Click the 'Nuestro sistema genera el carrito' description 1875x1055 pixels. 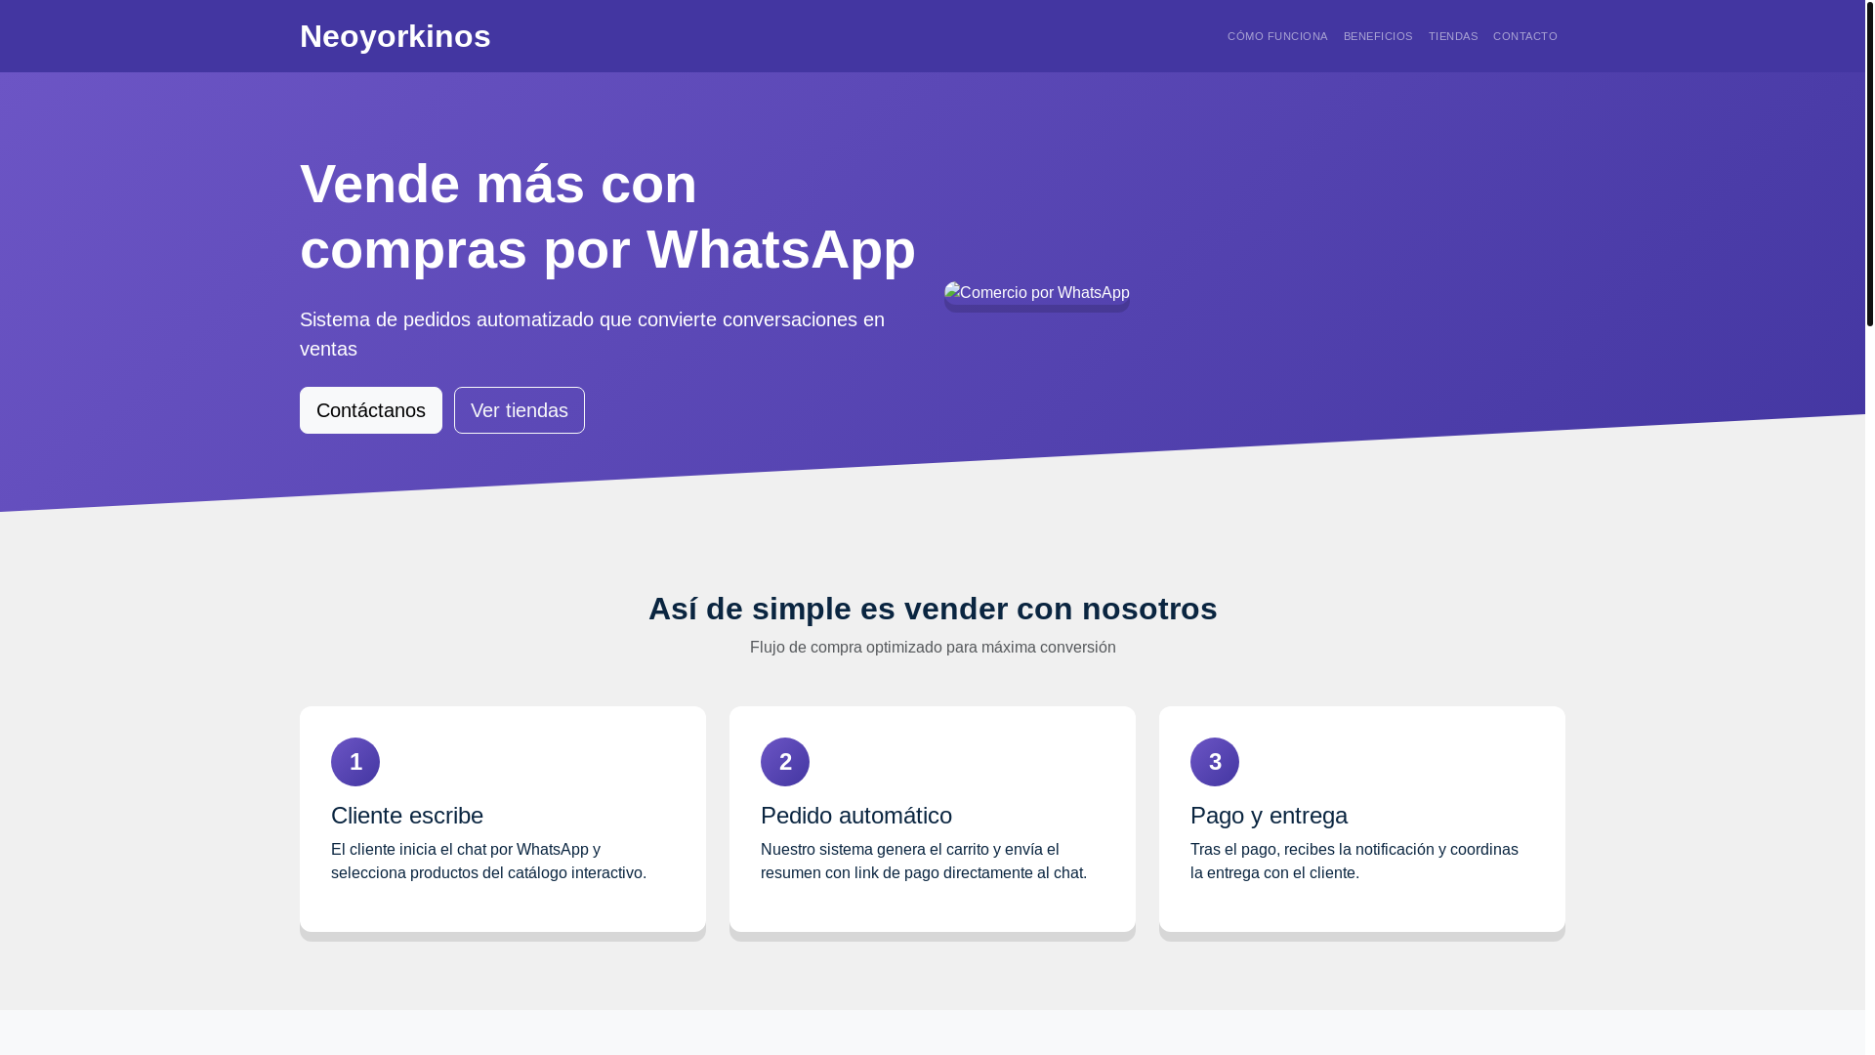click(924, 862)
